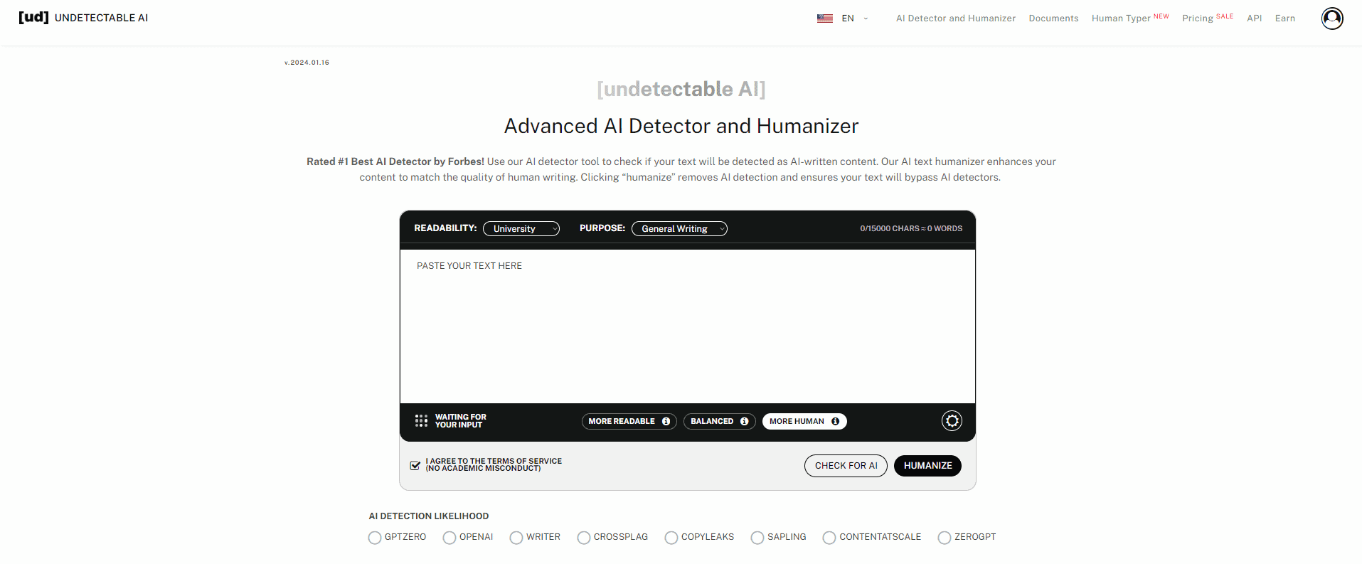This screenshot has height=564, width=1362.
Task: Select the Copyleaks detector radio button
Action: click(x=671, y=538)
